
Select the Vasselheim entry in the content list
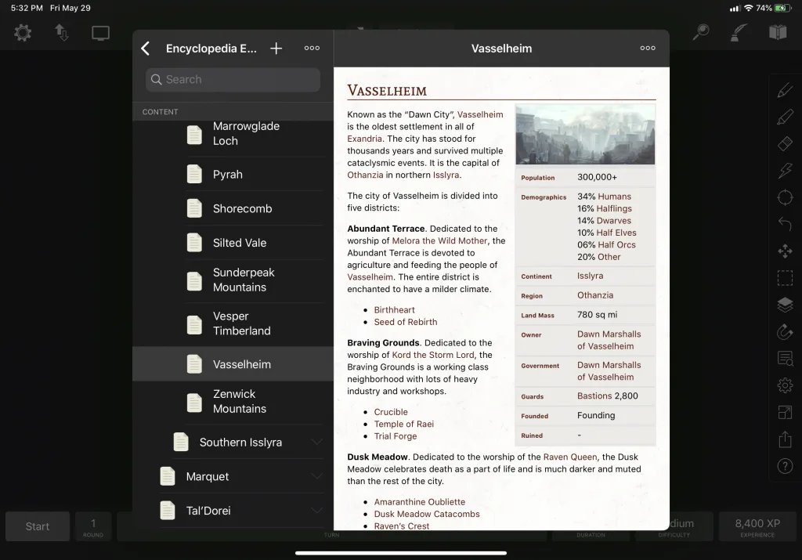pyautogui.click(x=233, y=364)
